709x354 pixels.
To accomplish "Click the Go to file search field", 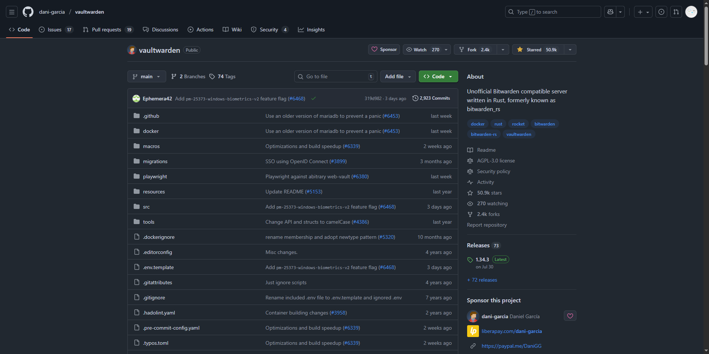I will [335, 76].
